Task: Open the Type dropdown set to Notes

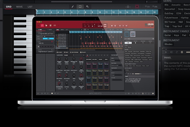Action: [117, 60]
